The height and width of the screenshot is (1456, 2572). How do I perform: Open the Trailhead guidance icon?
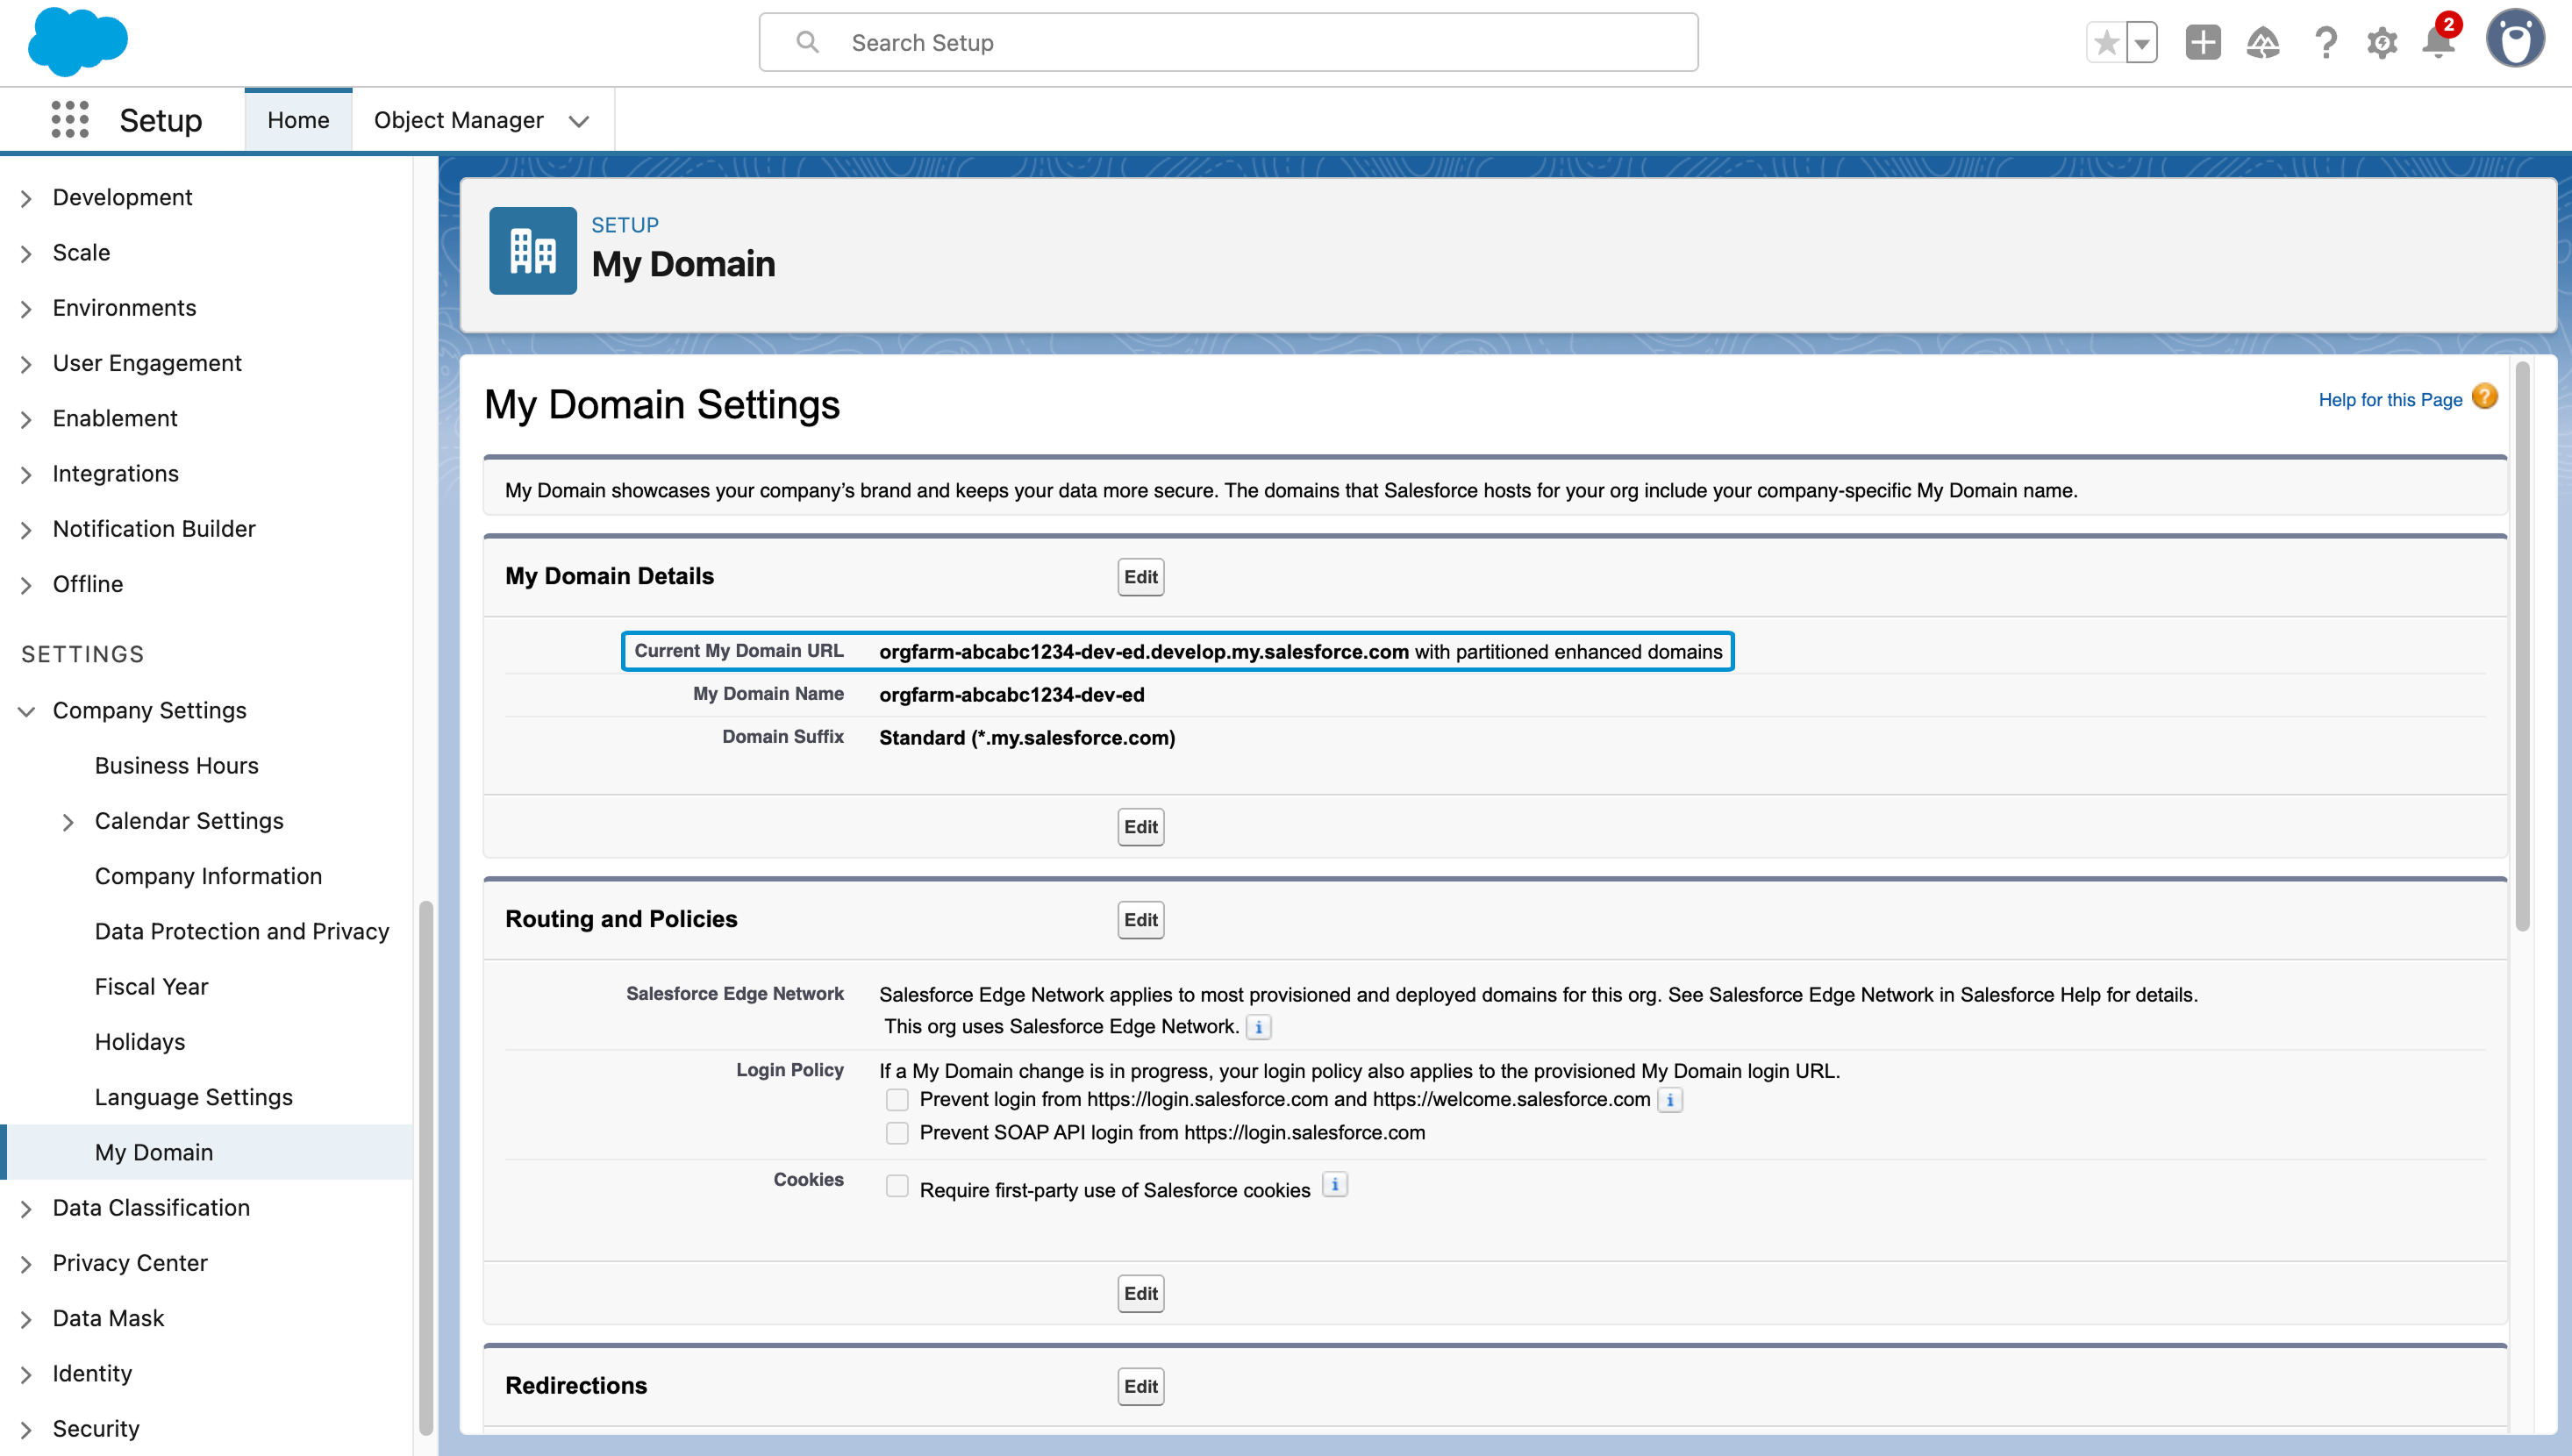pyautogui.click(x=2263, y=42)
